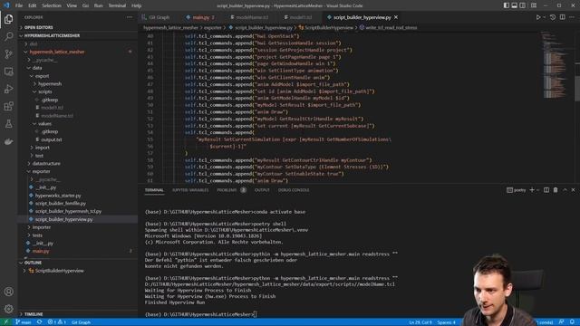Click the line and column indicator

pyautogui.click(x=420, y=322)
